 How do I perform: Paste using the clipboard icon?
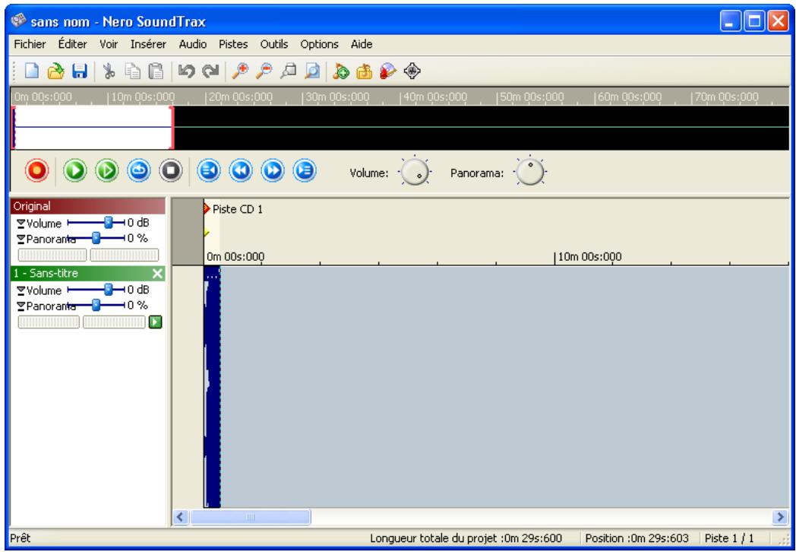pos(156,71)
